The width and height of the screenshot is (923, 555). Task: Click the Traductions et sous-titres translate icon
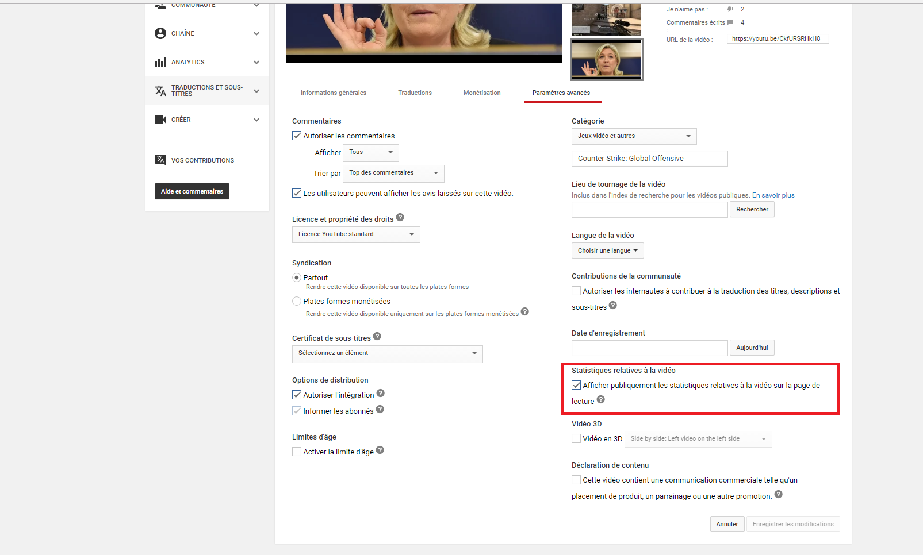tap(160, 91)
